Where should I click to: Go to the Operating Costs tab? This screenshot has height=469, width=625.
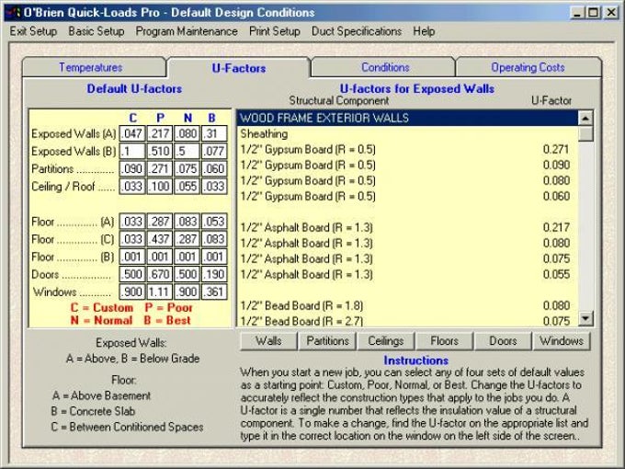(x=528, y=67)
